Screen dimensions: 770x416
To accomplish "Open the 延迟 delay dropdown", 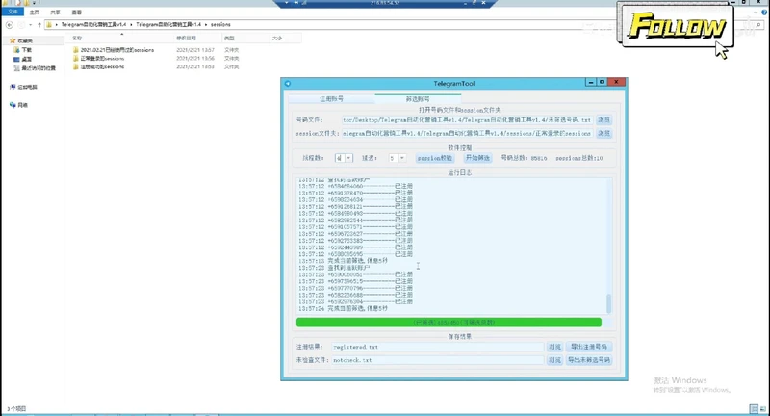I will tap(401, 158).
